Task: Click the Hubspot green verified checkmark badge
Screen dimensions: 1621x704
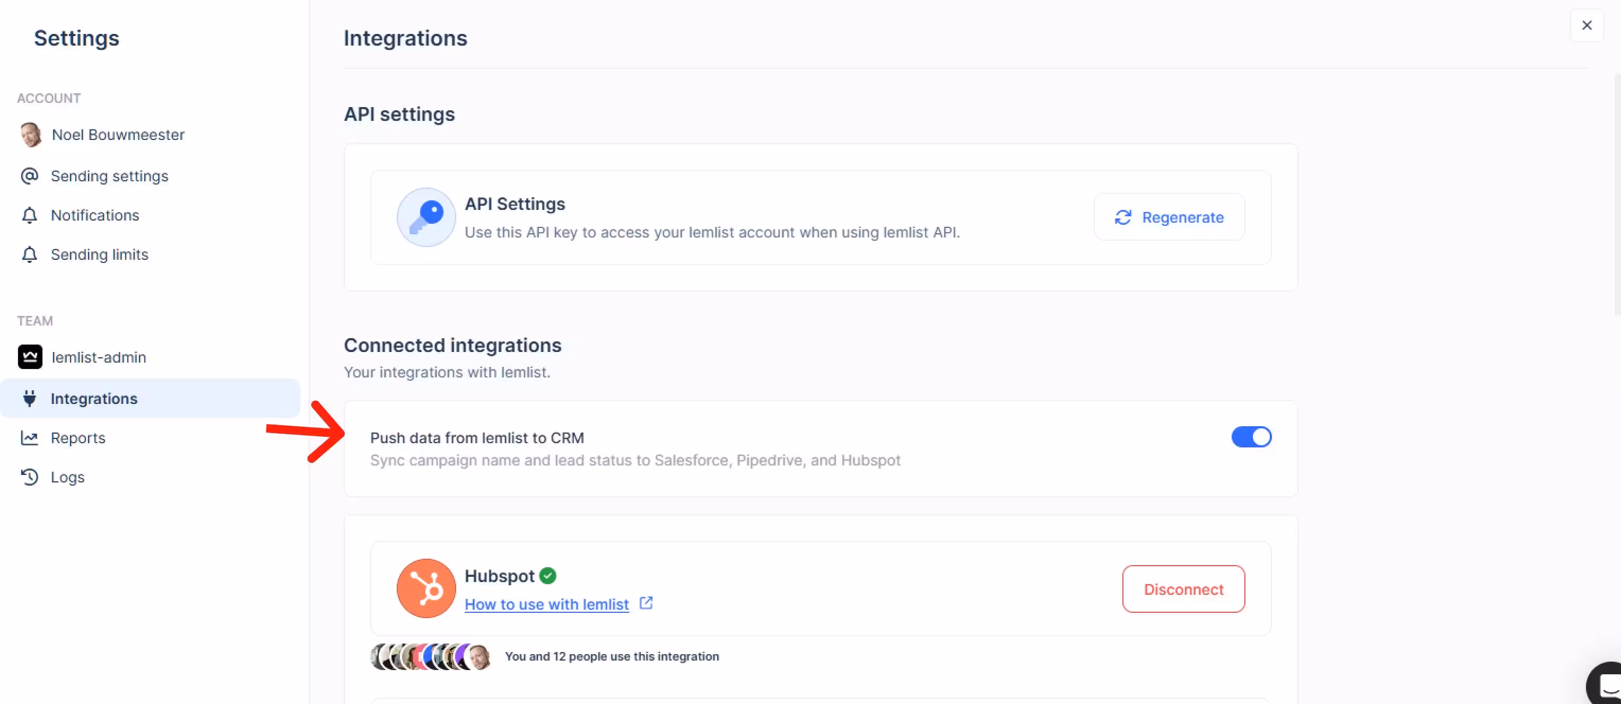Action: (x=547, y=576)
